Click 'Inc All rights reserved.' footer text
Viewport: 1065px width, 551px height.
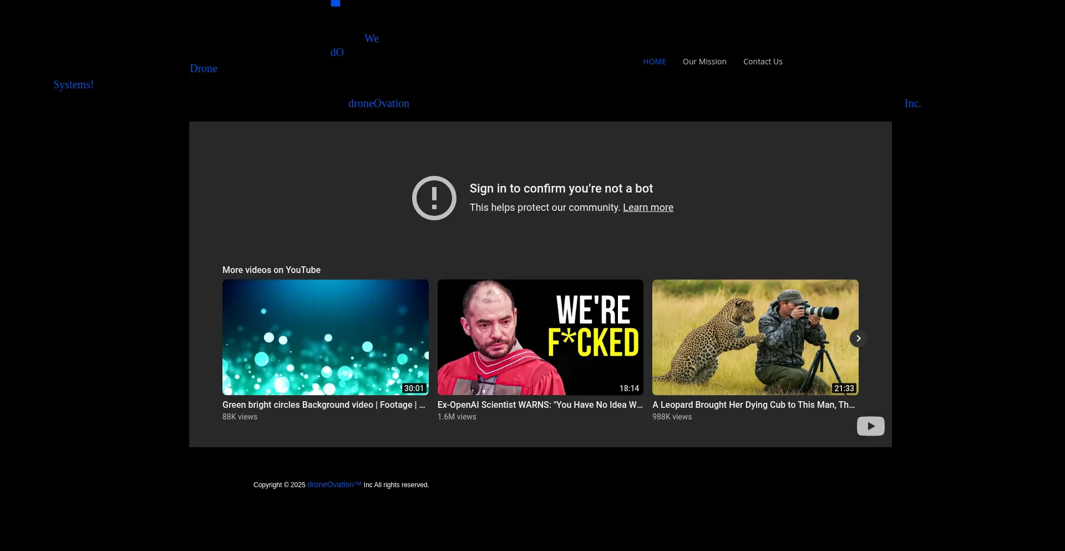tap(396, 485)
